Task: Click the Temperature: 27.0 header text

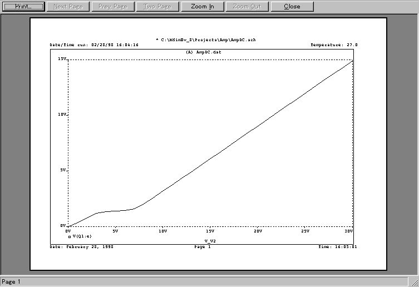Action: (334, 44)
